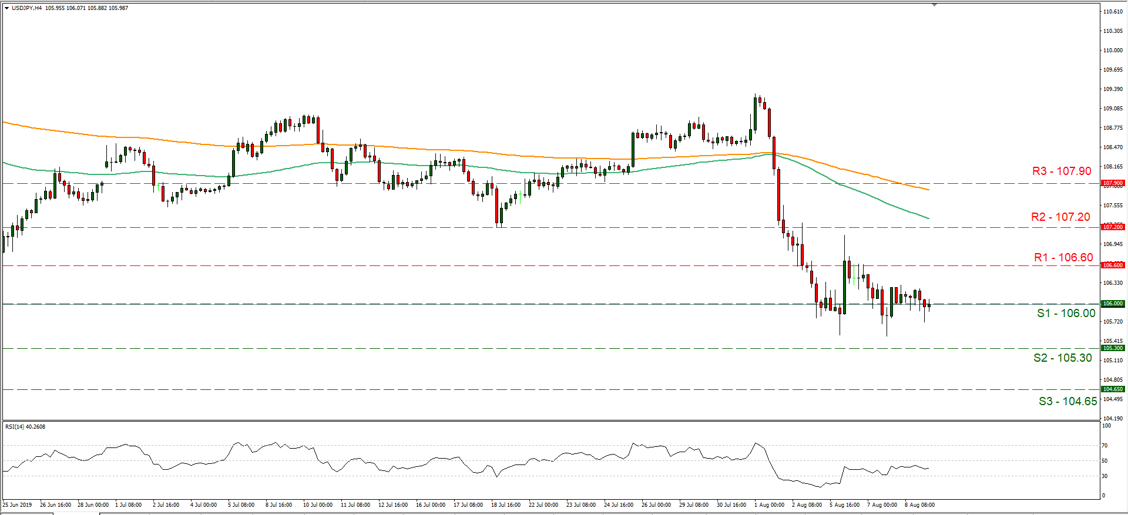Click the USDJPY,H4 symbol title text
Viewport: 1128px width, 515px height.
click(26, 8)
